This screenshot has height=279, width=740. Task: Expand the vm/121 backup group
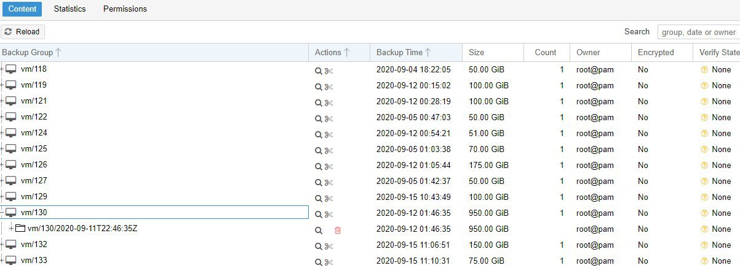pyautogui.click(x=2, y=101)
